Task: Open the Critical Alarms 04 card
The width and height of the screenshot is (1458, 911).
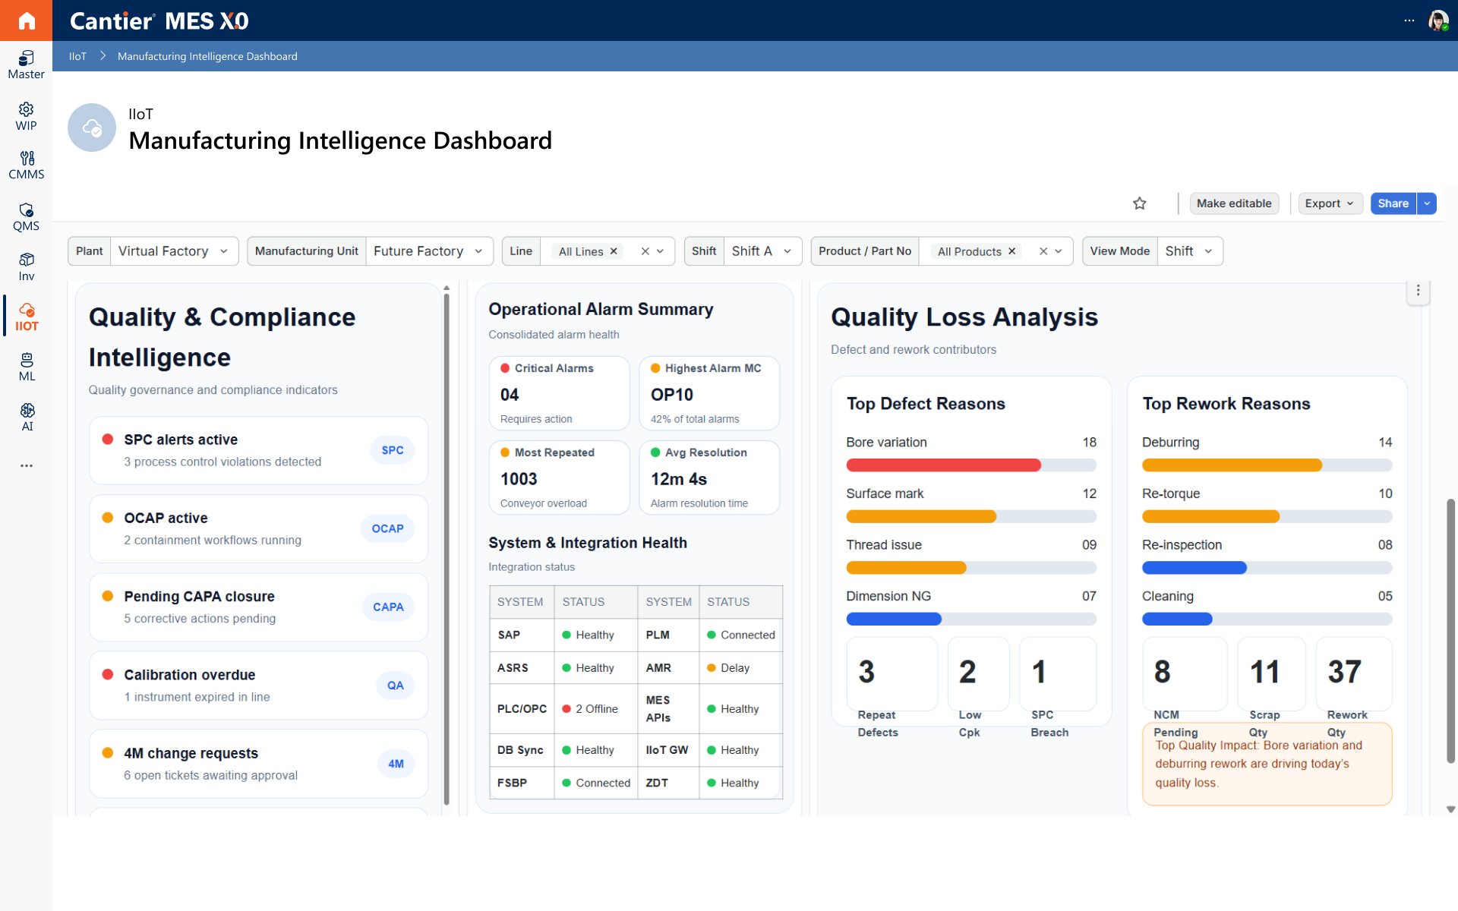Action: coord(559,393)
